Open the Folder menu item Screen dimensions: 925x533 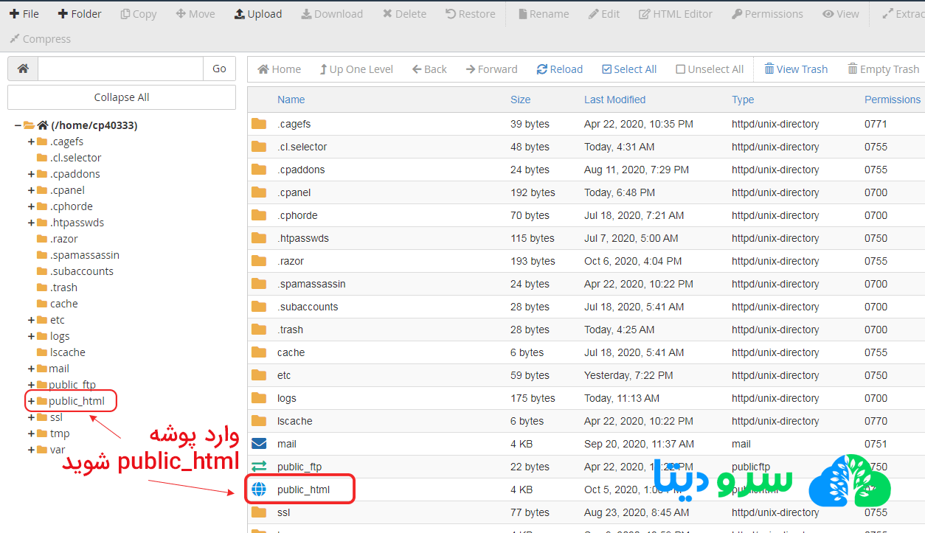pos(79,13)
